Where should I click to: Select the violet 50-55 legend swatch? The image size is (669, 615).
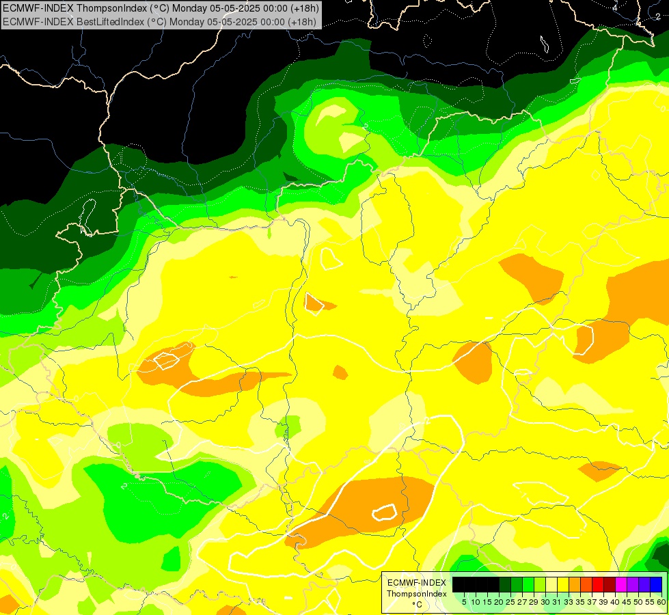(644, 584)
